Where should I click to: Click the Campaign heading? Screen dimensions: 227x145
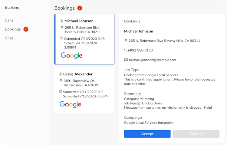coord(133,117)
